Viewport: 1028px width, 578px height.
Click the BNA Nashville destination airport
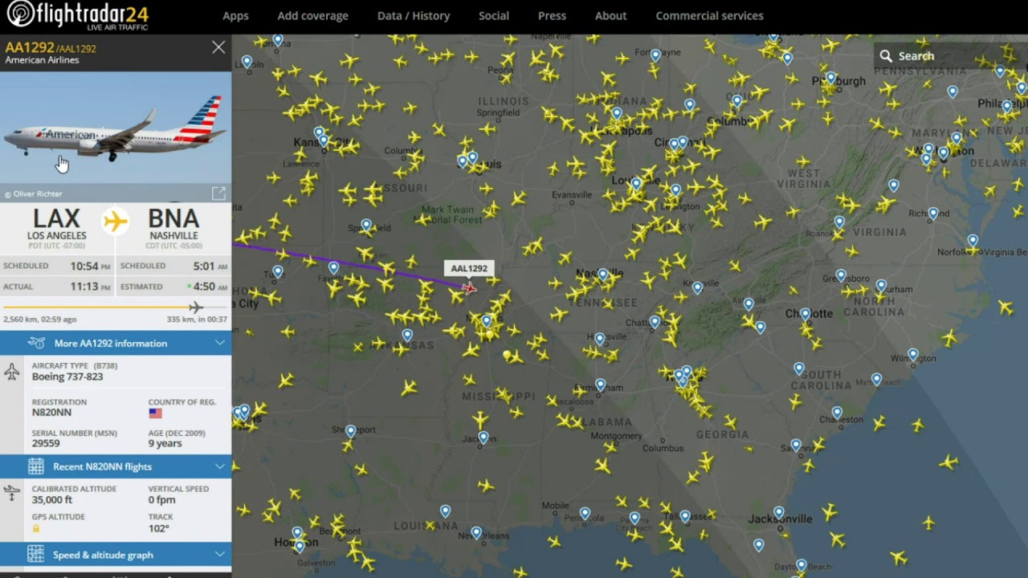(x=173, y=227)
